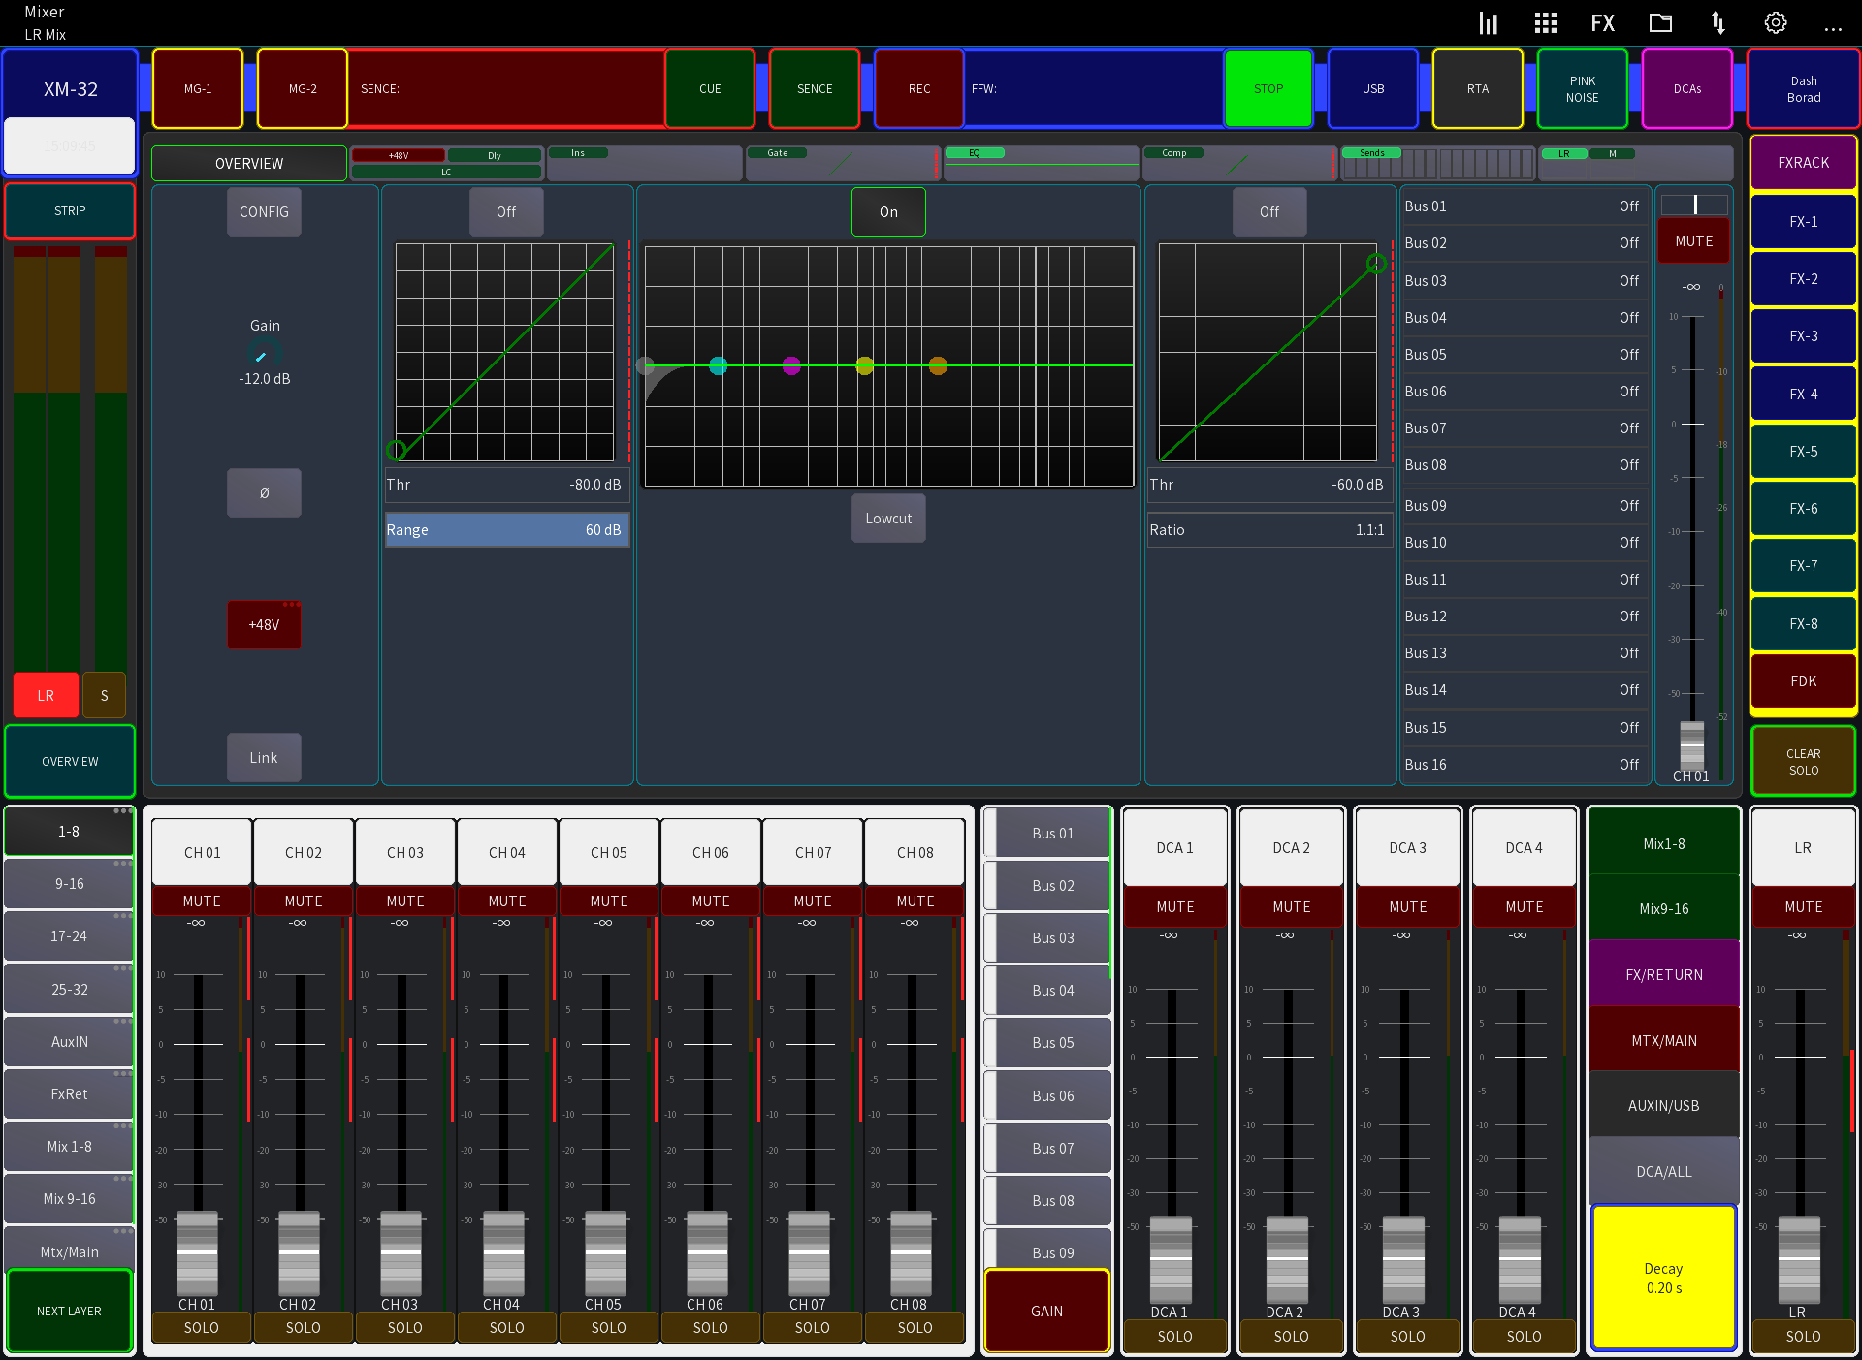Click the FX icon in the top bar
Viewport: 1862px width, 1360px height.
[1602, 22]
